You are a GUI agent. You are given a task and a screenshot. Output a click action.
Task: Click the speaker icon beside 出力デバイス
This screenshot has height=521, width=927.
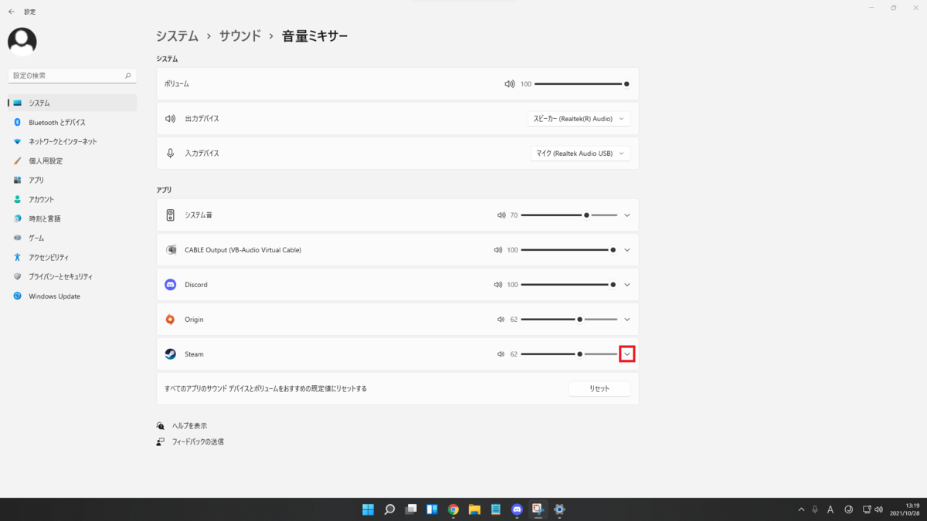tap(170, 118)
